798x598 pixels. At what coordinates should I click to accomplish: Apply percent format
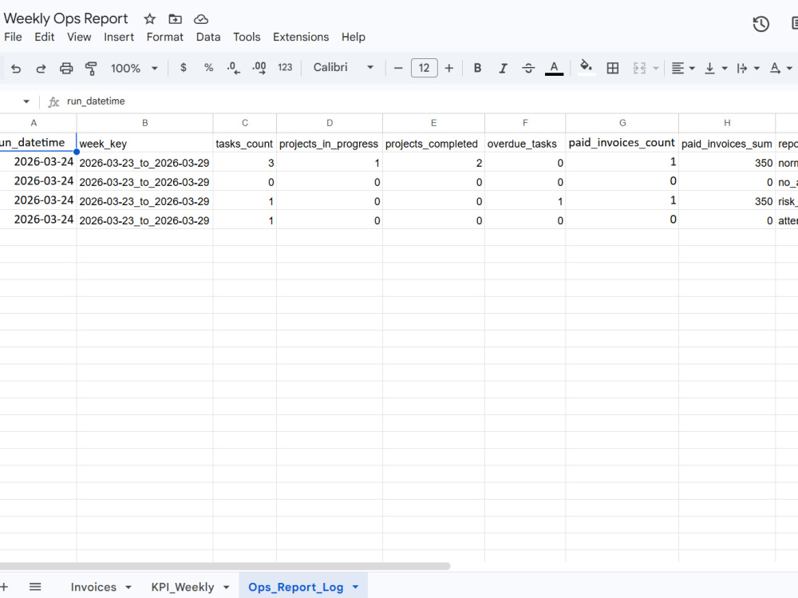(x=208, y=68)
